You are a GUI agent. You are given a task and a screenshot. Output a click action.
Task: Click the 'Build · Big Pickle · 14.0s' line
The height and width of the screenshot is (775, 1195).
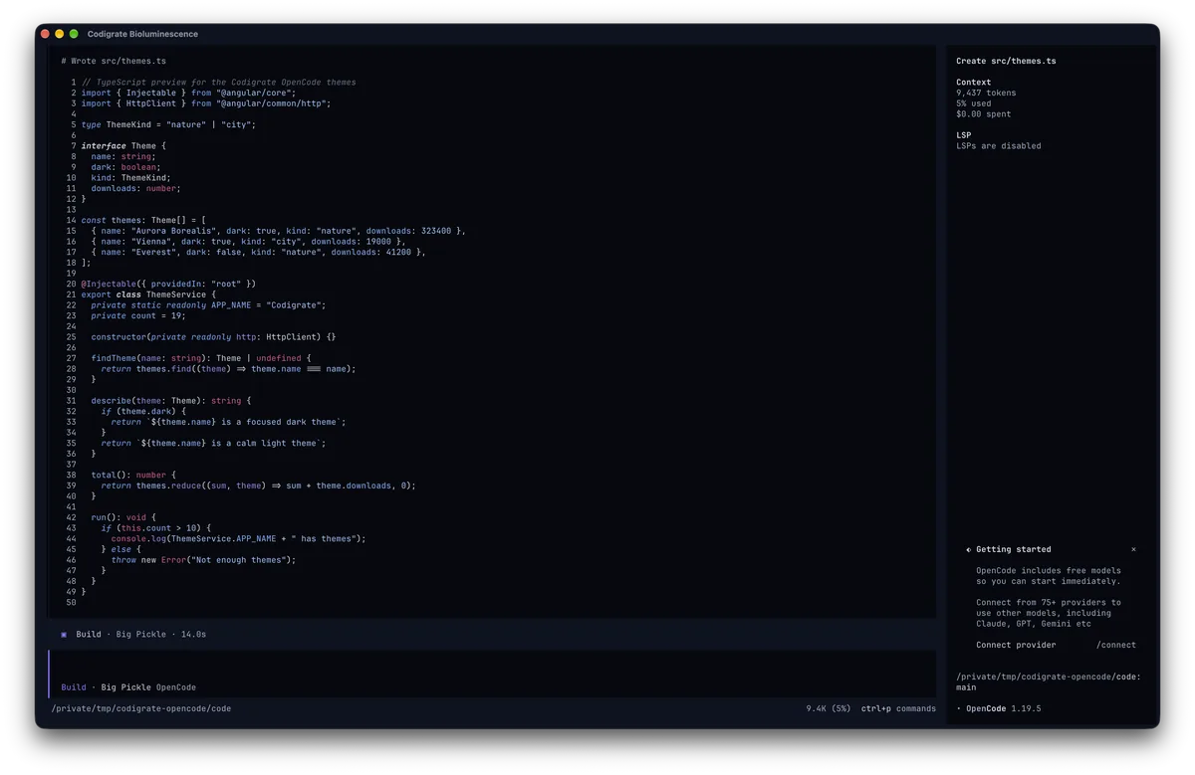[141, 634]
